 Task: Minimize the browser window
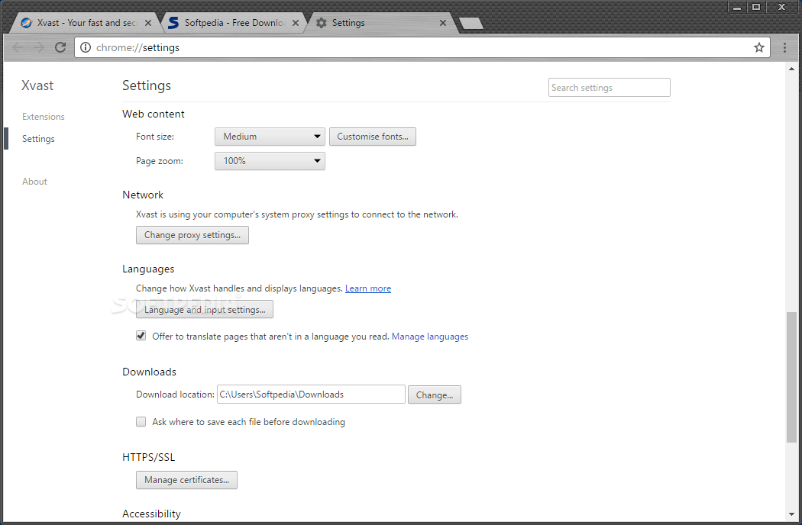click(736, 7)
